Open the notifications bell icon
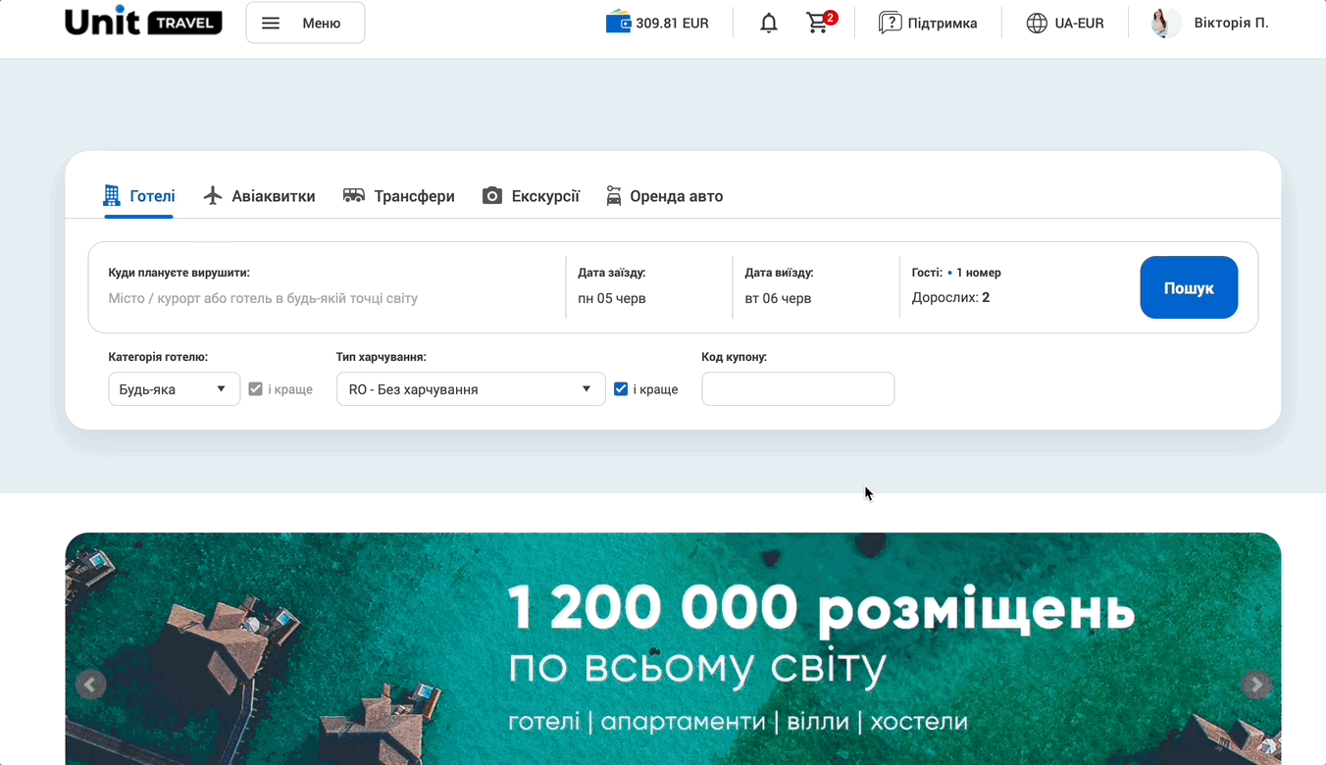The image size is (1326, 765). point(769,24)
